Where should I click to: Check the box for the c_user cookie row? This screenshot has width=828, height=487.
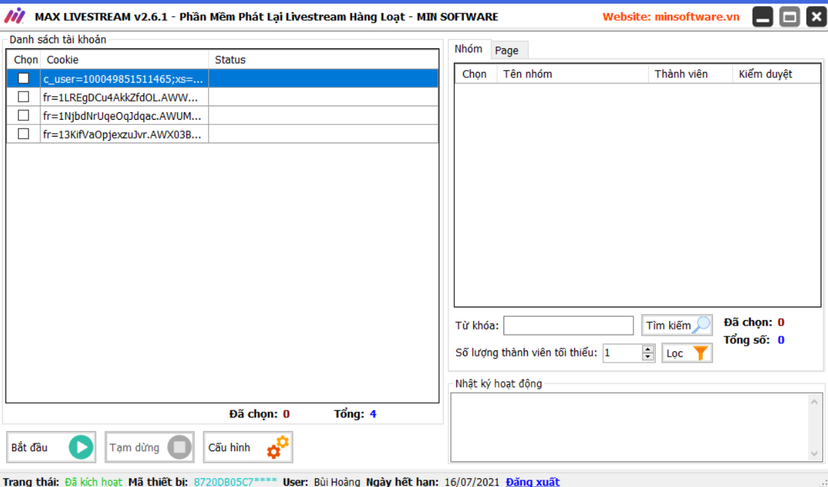(x=24, y=79)
